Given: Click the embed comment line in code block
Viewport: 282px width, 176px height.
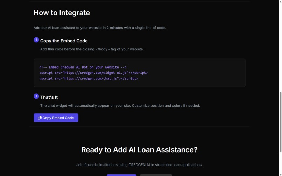Looking at the screenshot, I should coord(83,67).
